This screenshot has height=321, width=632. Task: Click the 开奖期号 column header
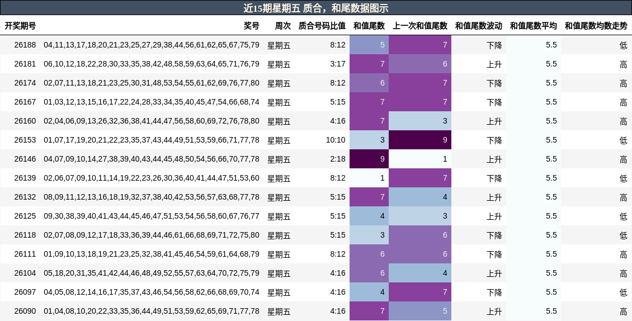tap(20, 26)
